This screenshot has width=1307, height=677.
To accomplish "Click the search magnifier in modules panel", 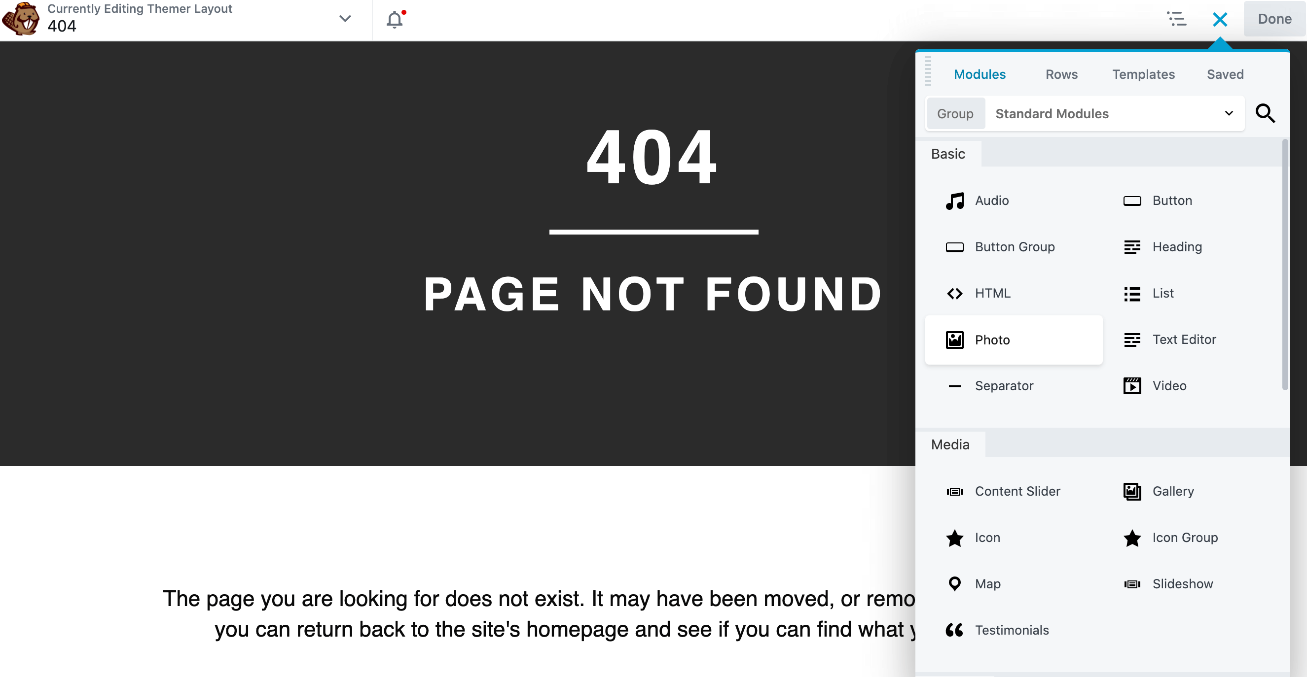I will tap(1265, 113).
